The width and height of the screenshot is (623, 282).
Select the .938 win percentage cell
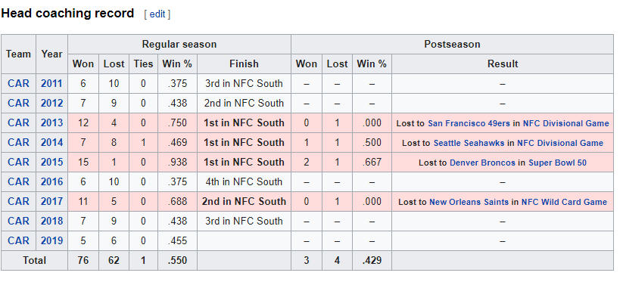(177, 163)
